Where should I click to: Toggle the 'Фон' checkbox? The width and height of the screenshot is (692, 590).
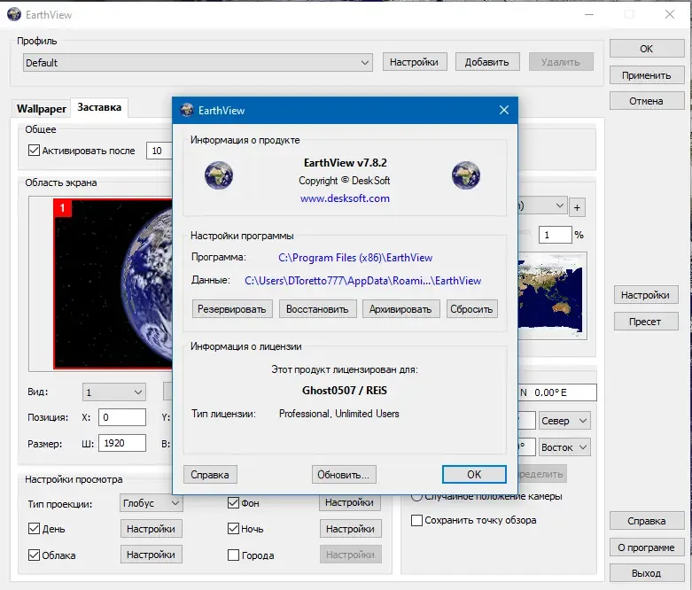233,502
